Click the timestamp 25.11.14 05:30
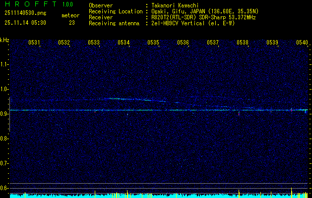Screen dimensions: 312x198 [25, 23]
